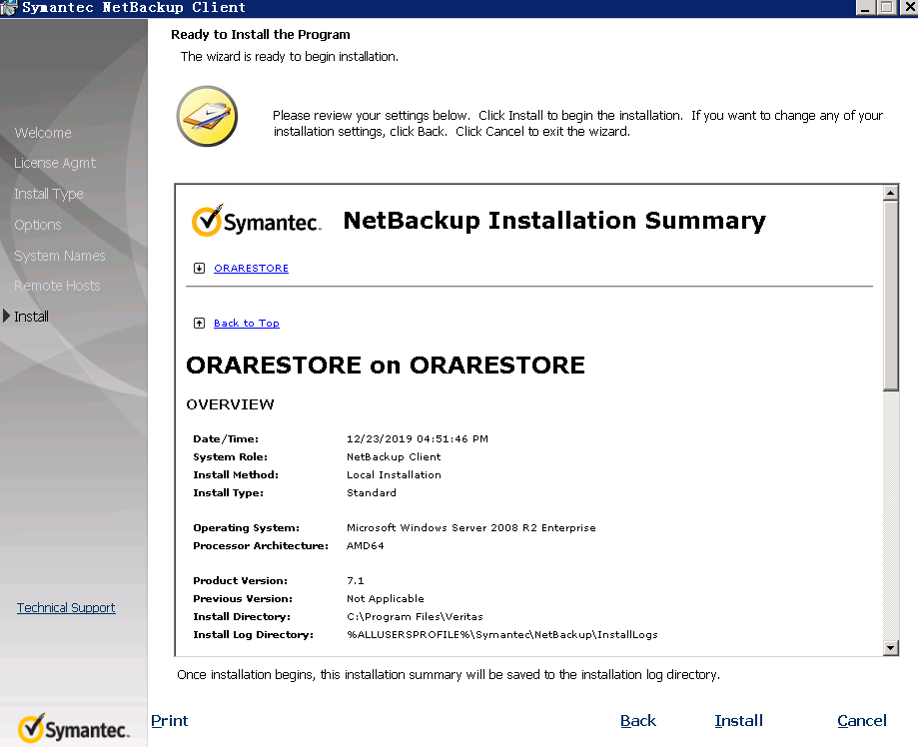Viewport: 918px width, 747px height.
Task: Select the Remote Hosts step
Action: (x=57, y=286)
